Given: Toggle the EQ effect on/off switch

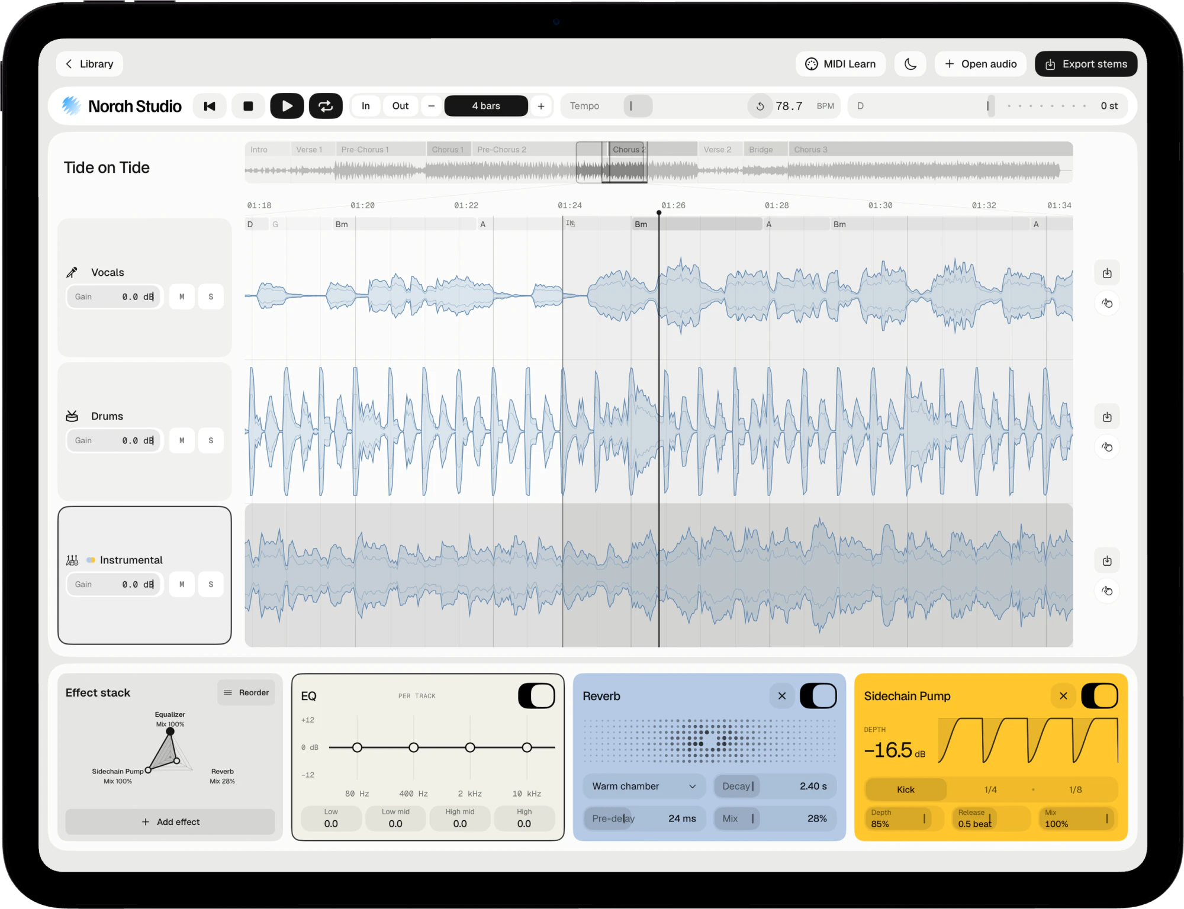Looking at the screenshot, I should [536, 696].
